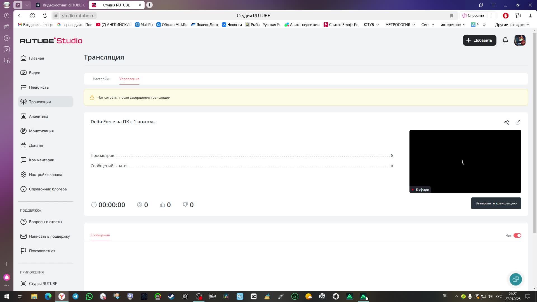The image size is (537, 302).
Task: Click the Добавить button
Action: coord(479,40)
